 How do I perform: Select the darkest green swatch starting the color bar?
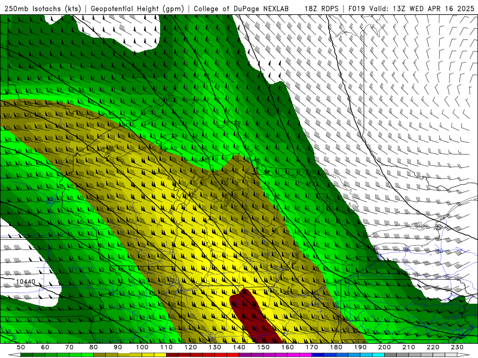tap(27, 355)
